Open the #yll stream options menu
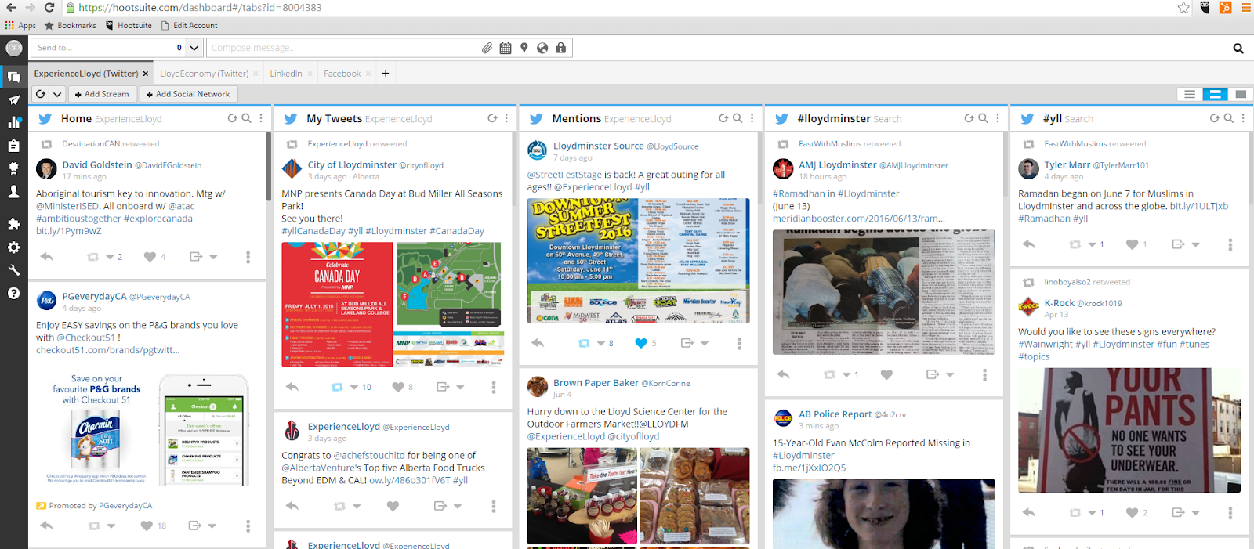The image size is (1254, 549). (1243, 118)
